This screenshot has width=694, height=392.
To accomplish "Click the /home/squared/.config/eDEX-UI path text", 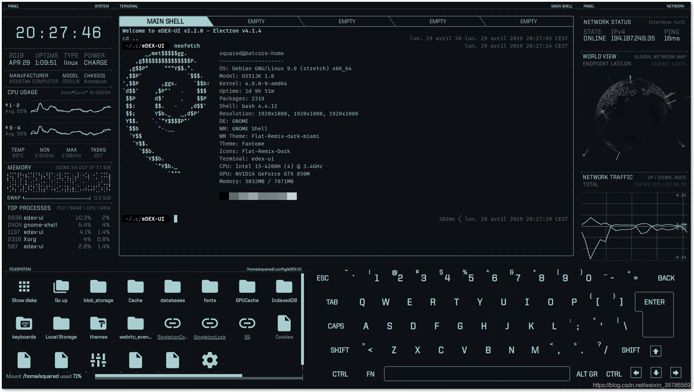I will (x=274, y=269).
